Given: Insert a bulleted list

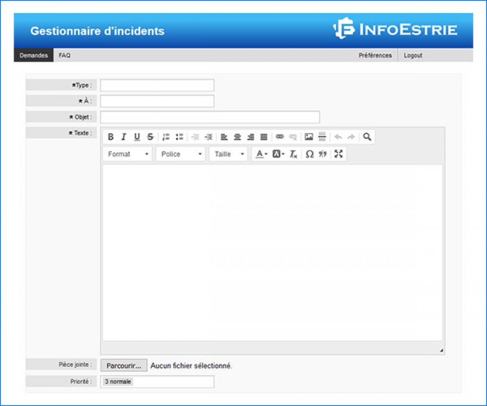Looking at the screenshot, I should 179,137.
